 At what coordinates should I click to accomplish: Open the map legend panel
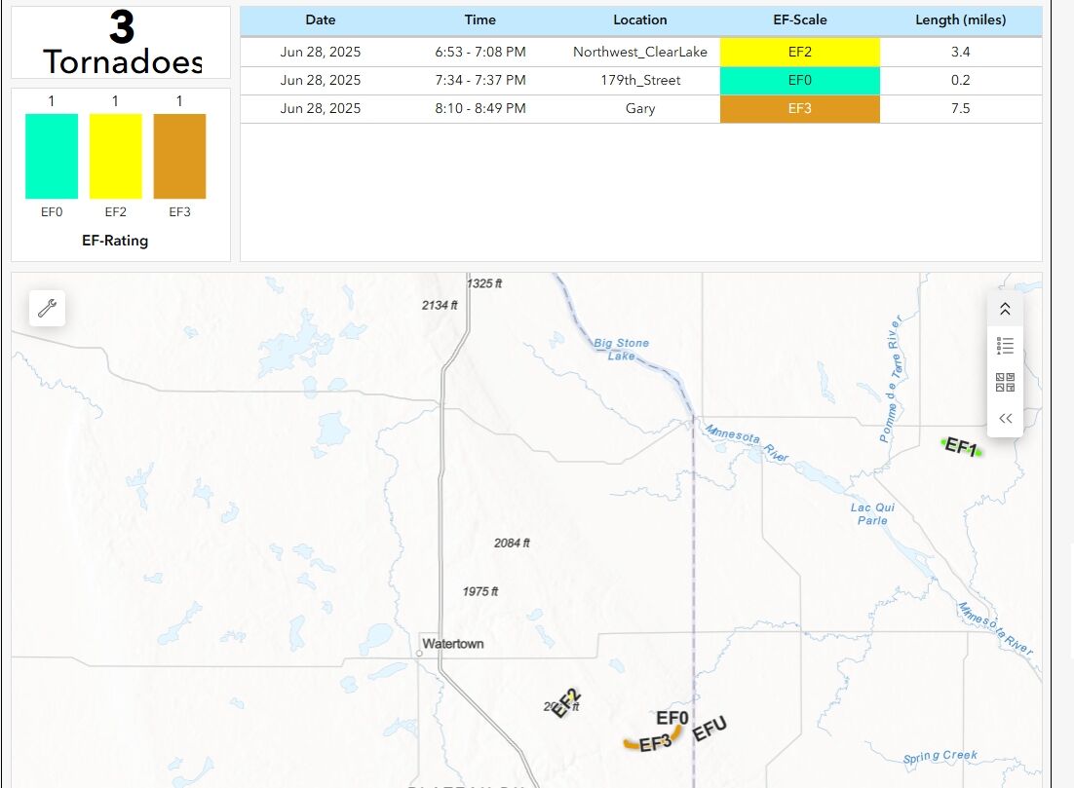coord(1005,346)
